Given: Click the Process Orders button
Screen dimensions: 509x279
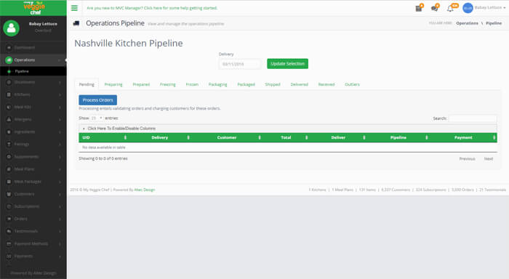Looking at the screenshot, I should 97,100.
